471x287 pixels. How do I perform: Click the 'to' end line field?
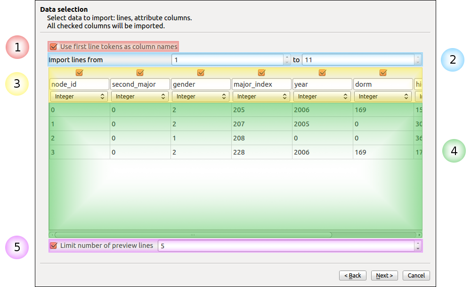(x=357, y=60)
